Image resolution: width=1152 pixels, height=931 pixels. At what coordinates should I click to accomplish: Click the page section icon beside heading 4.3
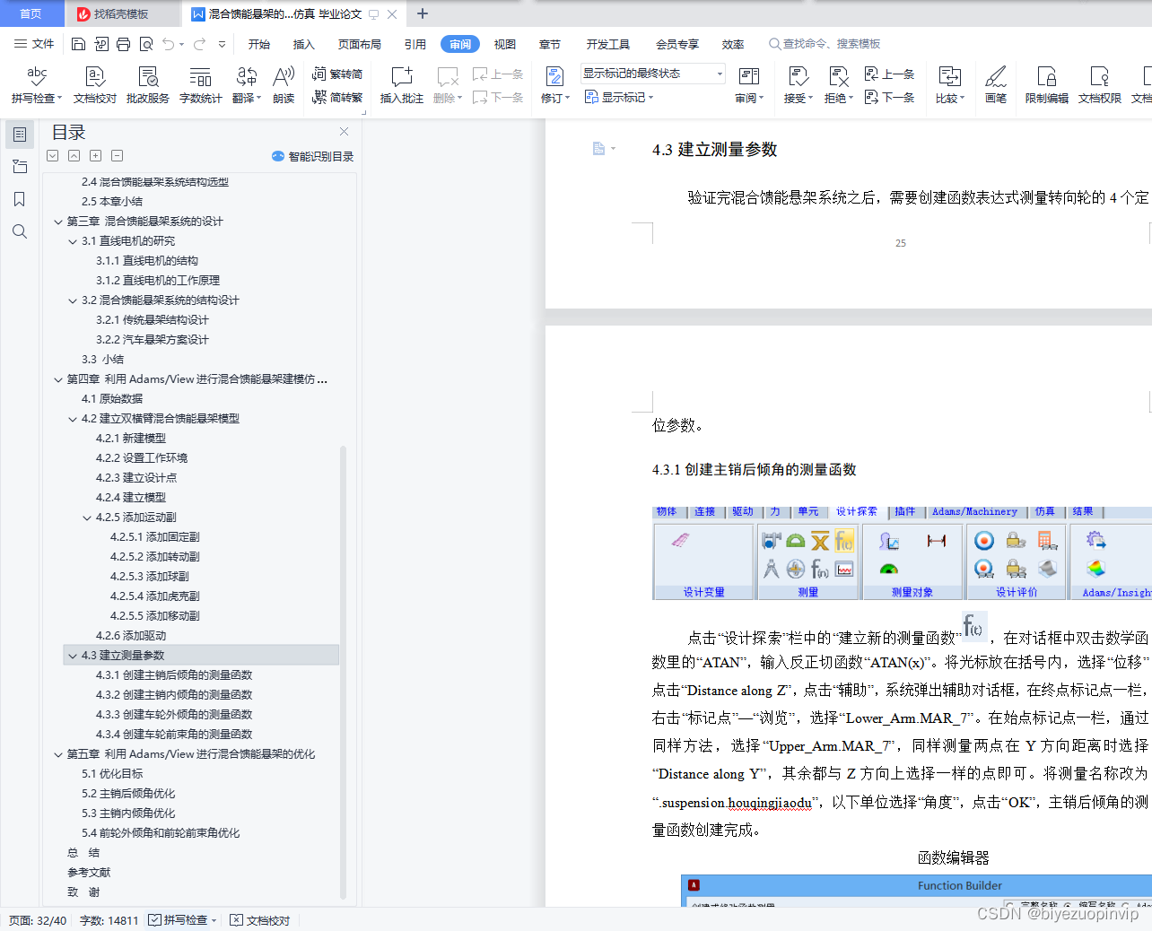599,149
